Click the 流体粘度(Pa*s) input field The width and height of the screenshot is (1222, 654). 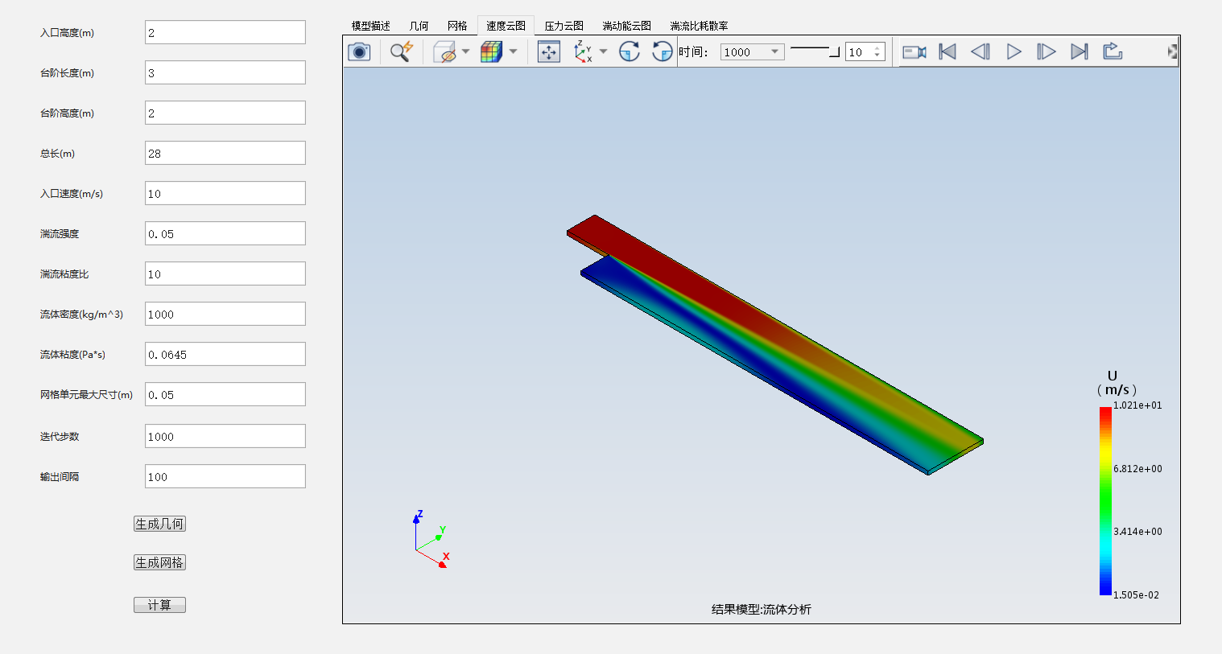(x=225, y=354)
